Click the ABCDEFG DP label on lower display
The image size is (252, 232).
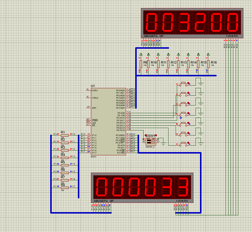pyautogui.click(x=103, y=201)
